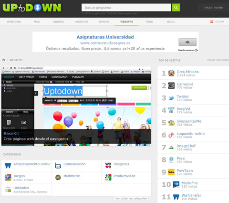Viewport: 229px width, 203px height.
Task: Click the Twitter bird icon
Action: point(171,98)
